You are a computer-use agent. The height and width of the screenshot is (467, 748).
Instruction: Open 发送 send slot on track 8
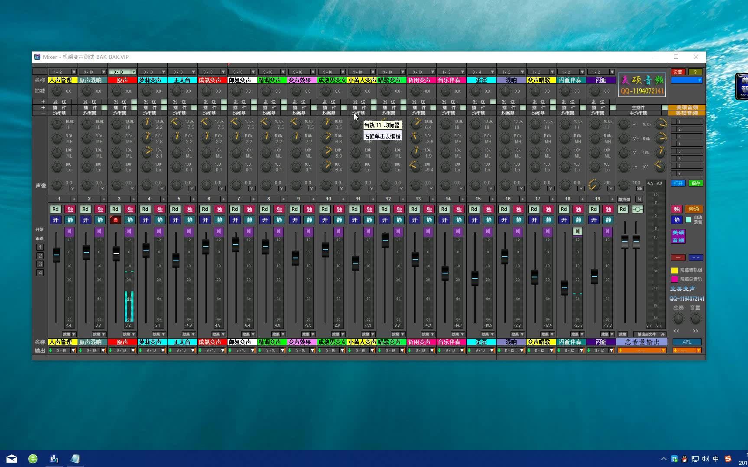click(269, 102)
